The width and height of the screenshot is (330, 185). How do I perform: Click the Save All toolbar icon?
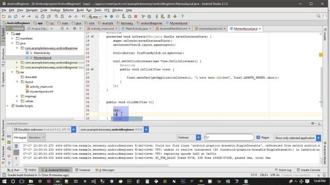click(10, 16)
